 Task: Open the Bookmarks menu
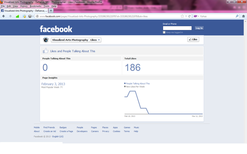pos(35,6)
